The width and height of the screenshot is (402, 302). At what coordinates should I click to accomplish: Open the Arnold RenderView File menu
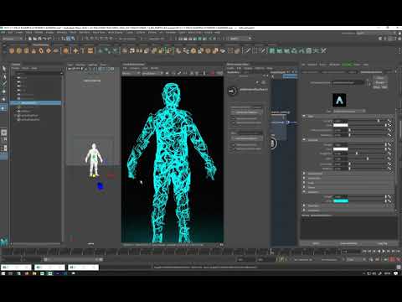click(125, 68)
